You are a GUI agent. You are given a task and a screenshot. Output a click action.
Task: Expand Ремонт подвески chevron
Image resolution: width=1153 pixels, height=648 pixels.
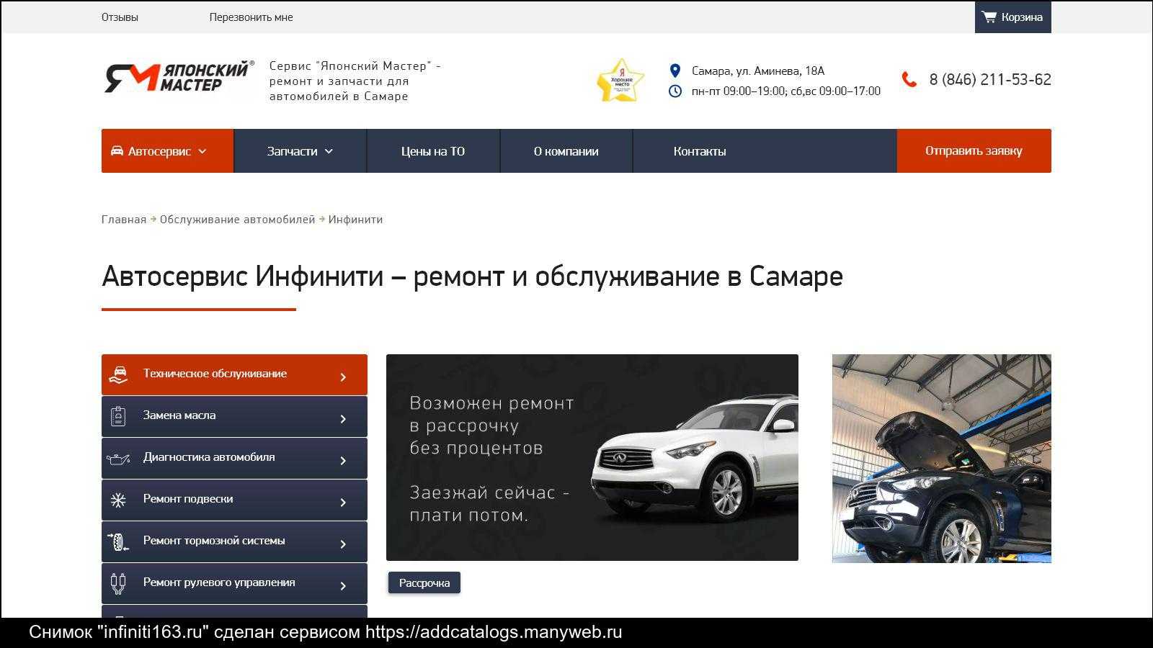click(x=343, y=502)
